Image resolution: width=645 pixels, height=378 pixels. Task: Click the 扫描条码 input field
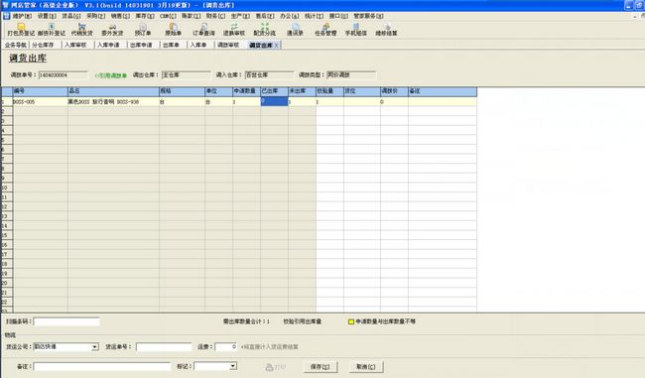coord(66,321)
